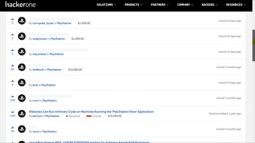255x143 pixels.
Task: Click PlayStation logo beside the $15,000 report
Action: pyautogui.click(x=22, y=114)
